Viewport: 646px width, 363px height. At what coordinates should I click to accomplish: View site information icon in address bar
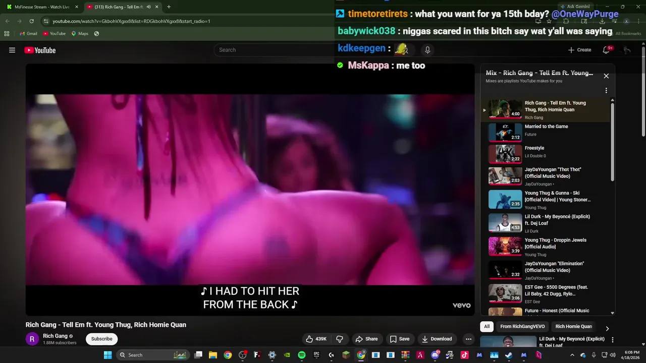(46, 21)
